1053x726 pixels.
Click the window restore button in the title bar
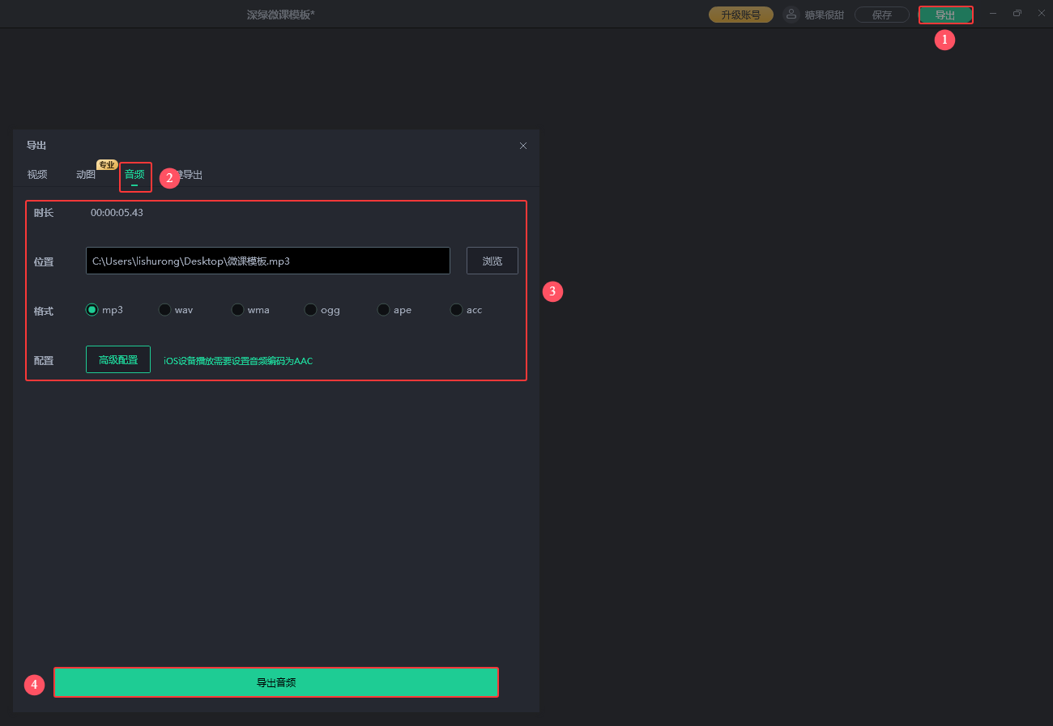(1017, 14)
